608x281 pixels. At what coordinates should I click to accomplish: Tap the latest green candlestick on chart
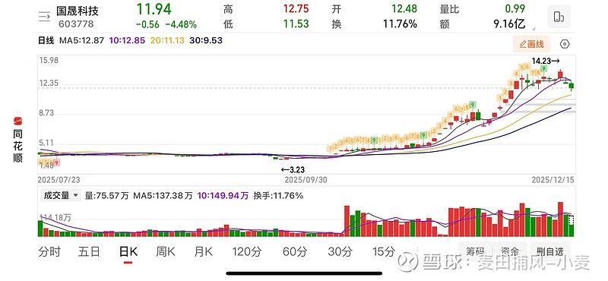click(572, 86)
